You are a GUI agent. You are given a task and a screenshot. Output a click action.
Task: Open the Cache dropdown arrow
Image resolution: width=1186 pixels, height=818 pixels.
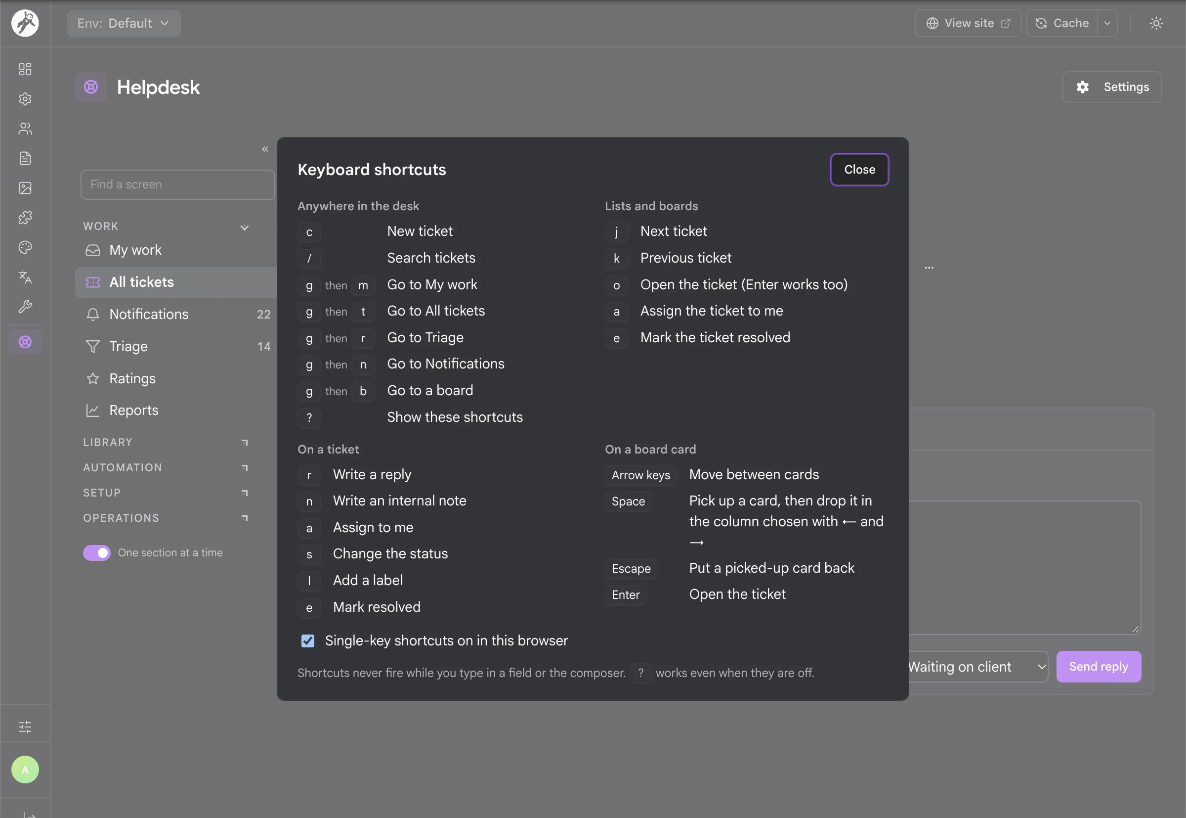coord(1107,23)
